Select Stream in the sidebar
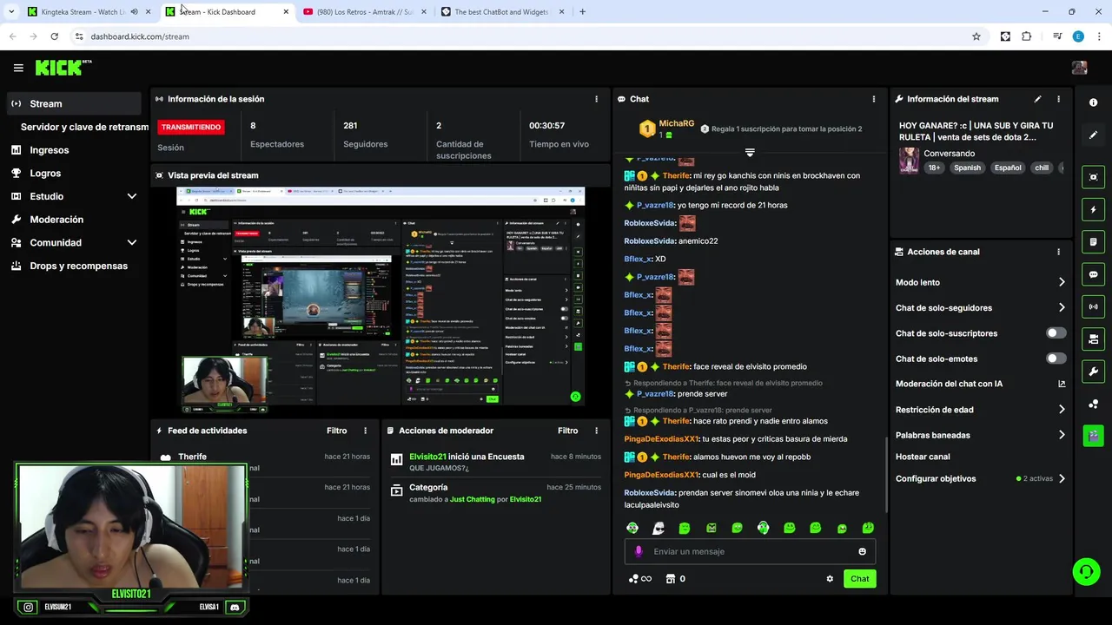Viewport: 1112px width, 625px height. click(74, 103)
